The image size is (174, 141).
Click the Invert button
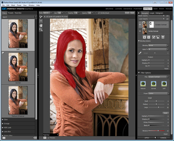pyautogui.click(x=127, y=13)
